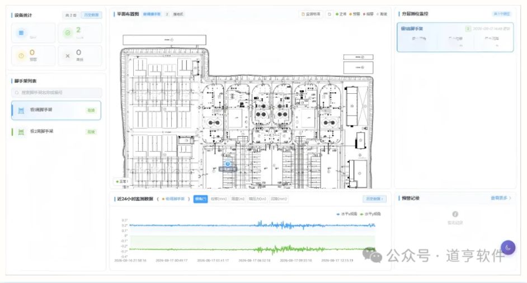The width and height of the screenshot is (527, 283).
Task: Click the blue grid device-total icon
Action: (21, 32)
